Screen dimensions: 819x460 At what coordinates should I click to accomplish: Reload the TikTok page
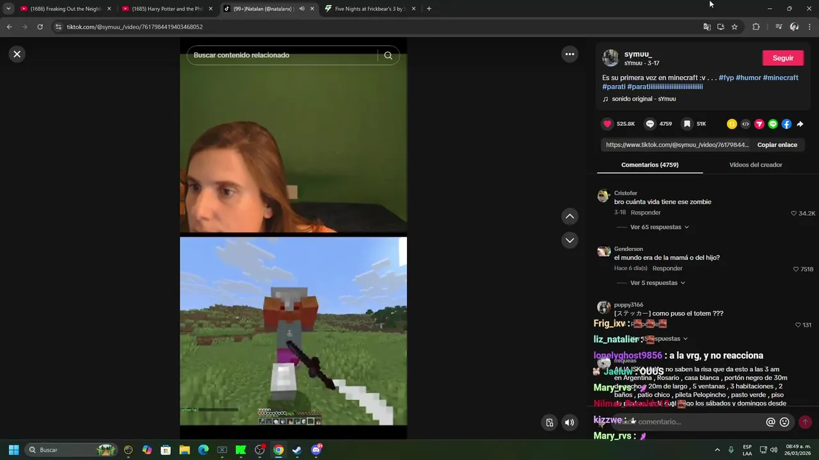pos(40,27)
